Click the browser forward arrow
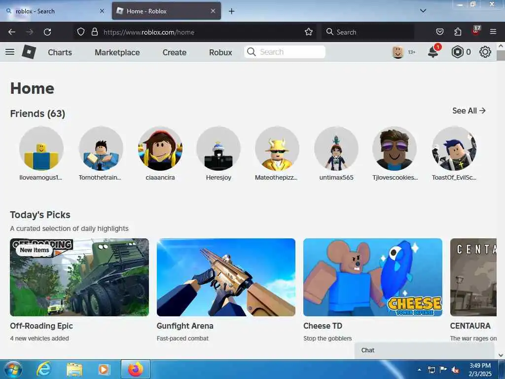This screenshot has width=505, height=379. (30, 32)
